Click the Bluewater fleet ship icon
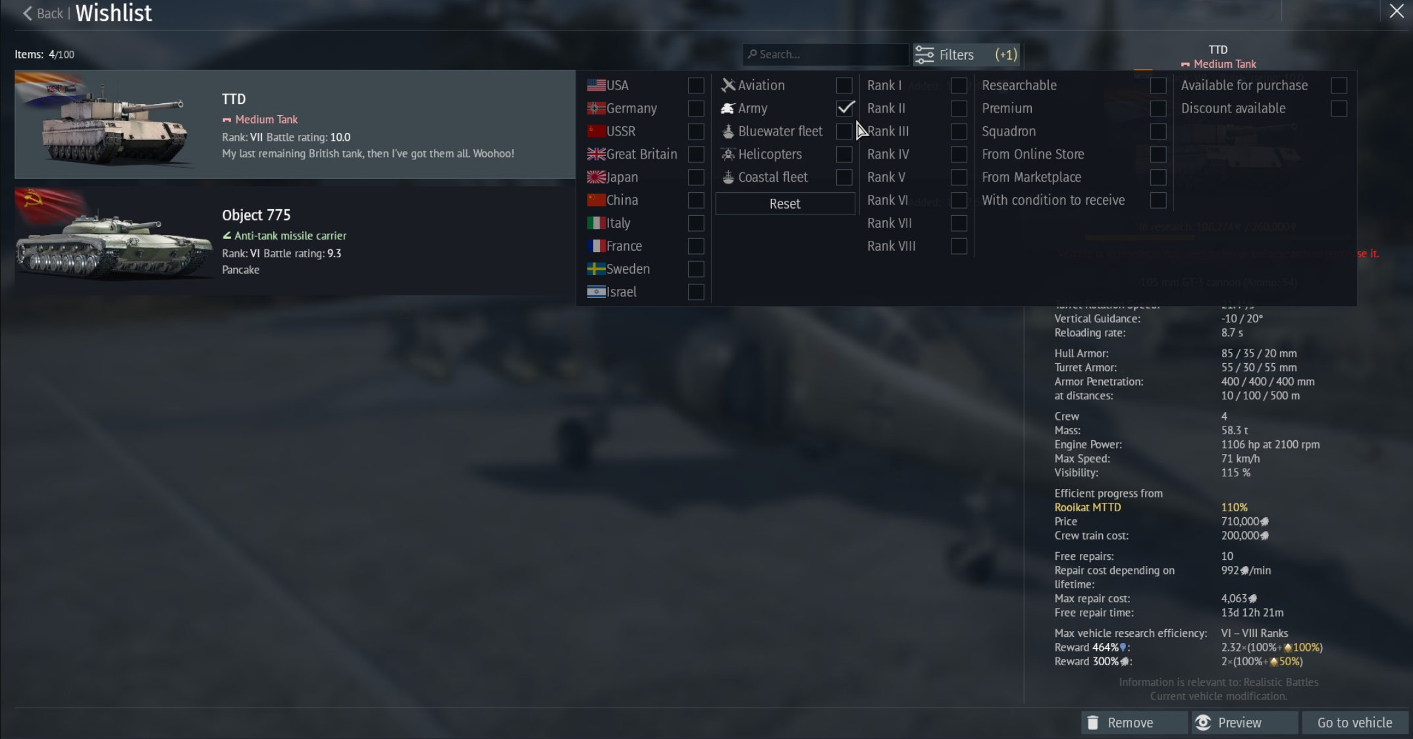1413x739 pixels. [728, 131]
